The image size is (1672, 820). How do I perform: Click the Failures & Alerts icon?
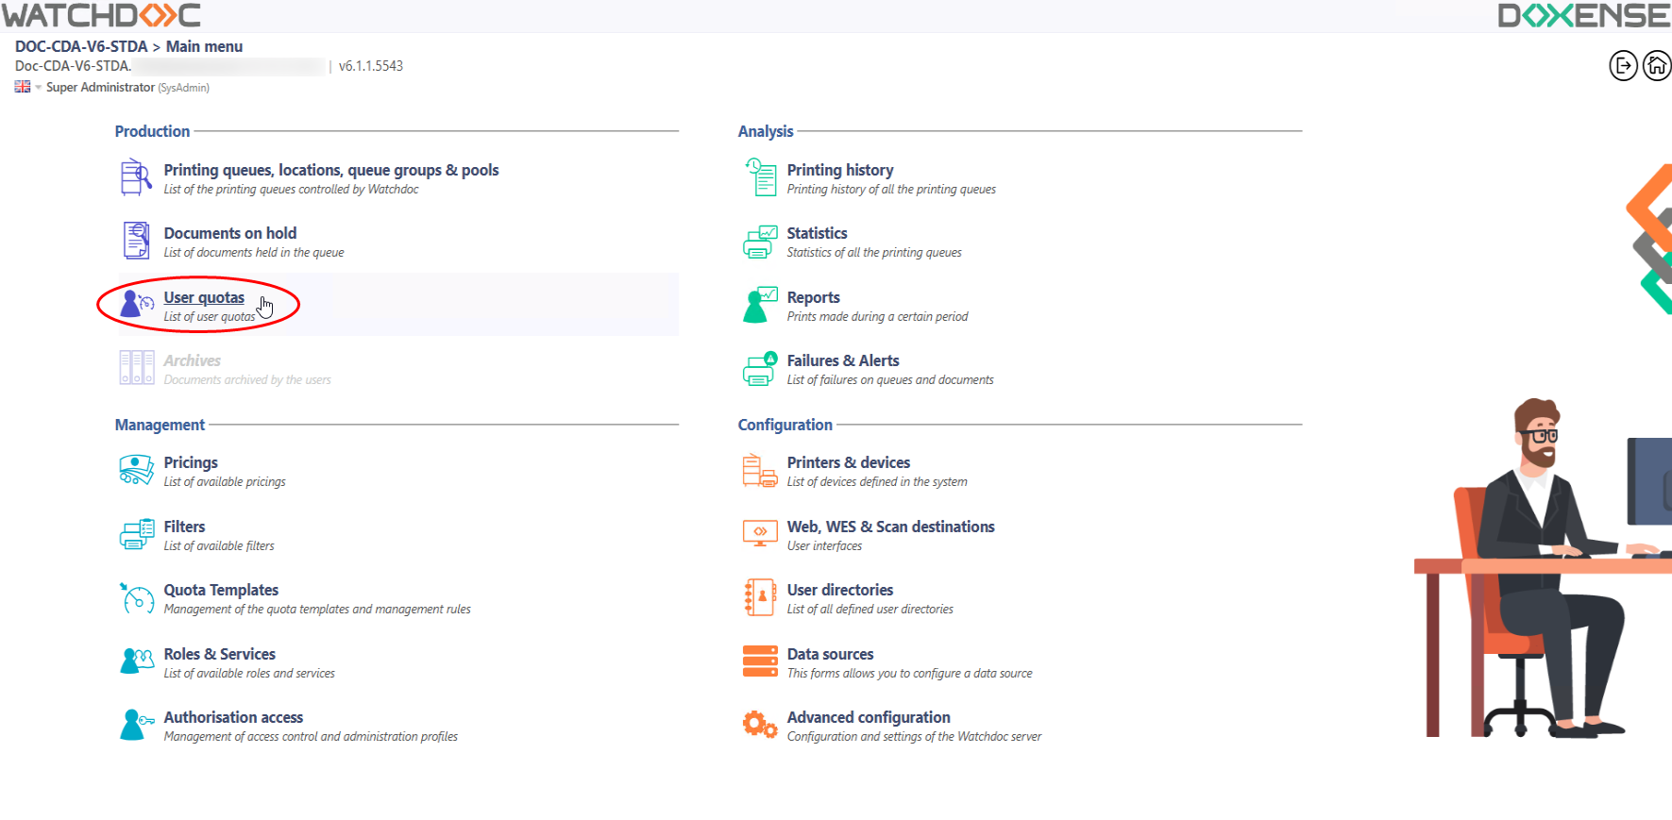point(760,369)
